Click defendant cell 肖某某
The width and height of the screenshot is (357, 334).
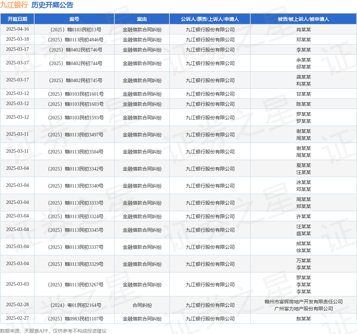point(304,30)
